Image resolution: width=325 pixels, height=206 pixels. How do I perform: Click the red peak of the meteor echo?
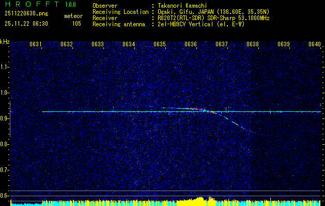(x=197, y=109)
